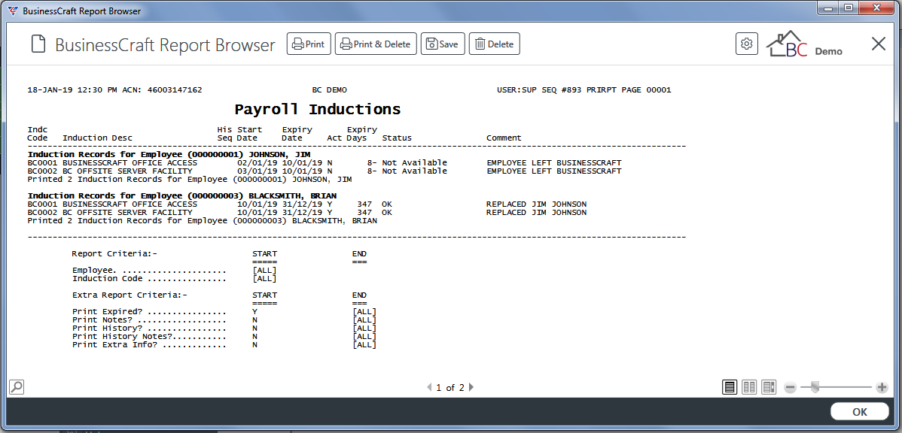902x433 pixels.
Task: Open the search magnifier tool
Action: click(17, 387)
